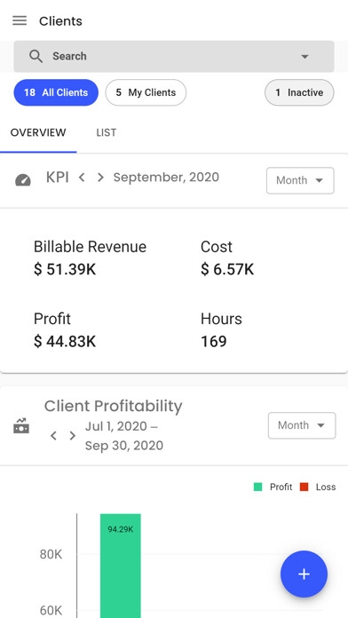Screen dimensions: 348x618
Task: Toggle the Inactive clients filter
Action: point(299,92)
